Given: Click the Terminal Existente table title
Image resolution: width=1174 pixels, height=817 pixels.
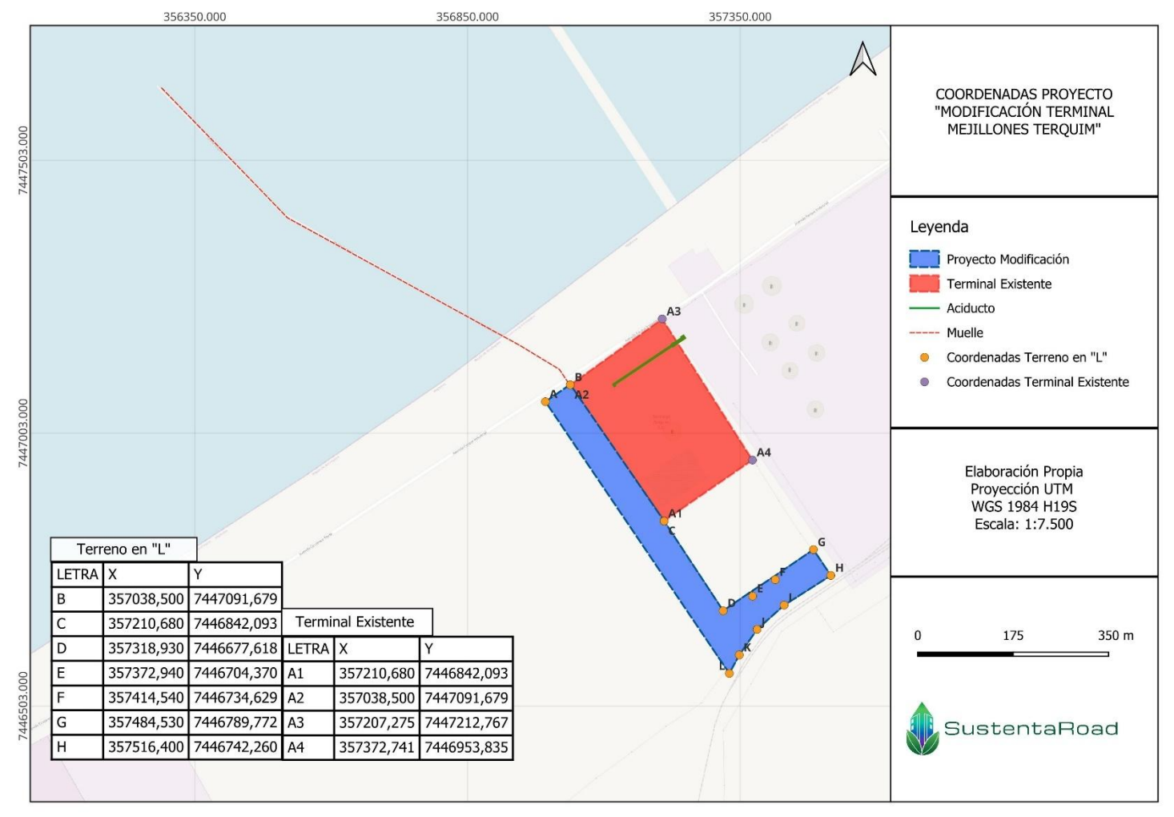Looking at the screenshot, I should 355,622.
